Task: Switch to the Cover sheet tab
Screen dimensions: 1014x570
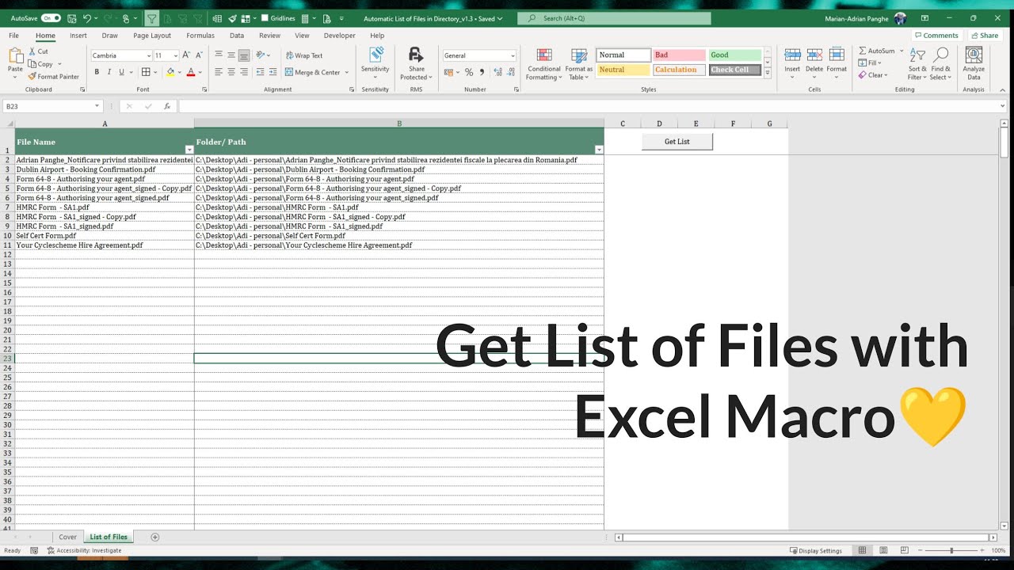Action: [x=68, y=537]
